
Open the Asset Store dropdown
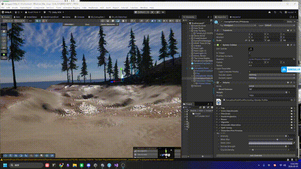[x=32, y=12]
